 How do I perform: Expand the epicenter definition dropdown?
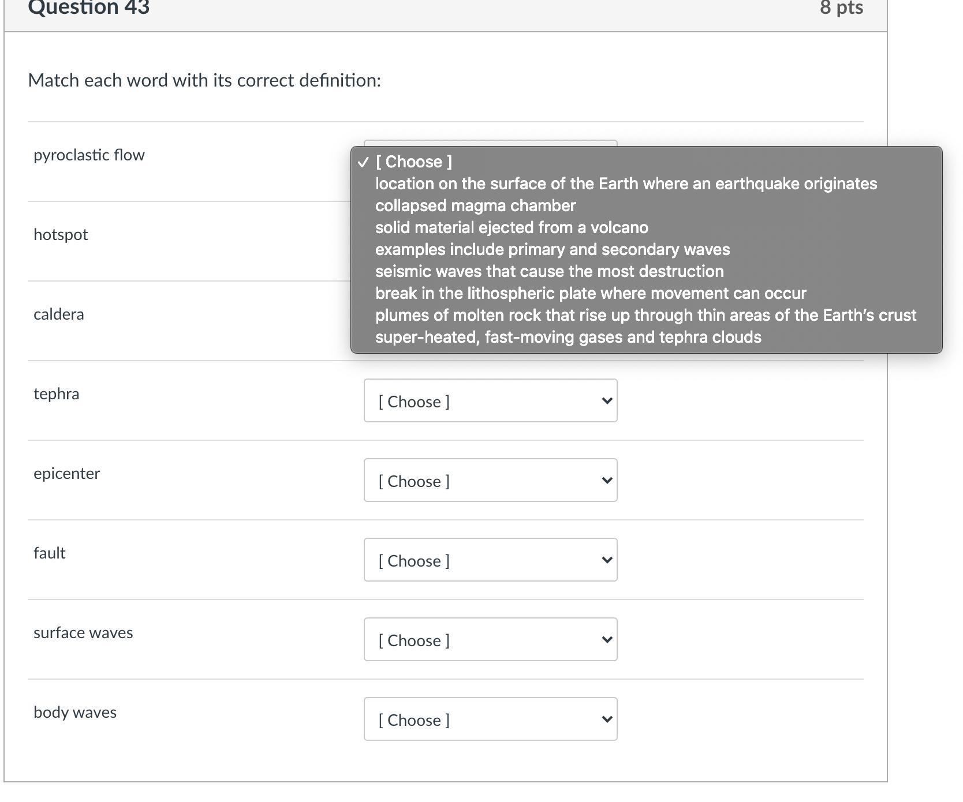[490, 481]
